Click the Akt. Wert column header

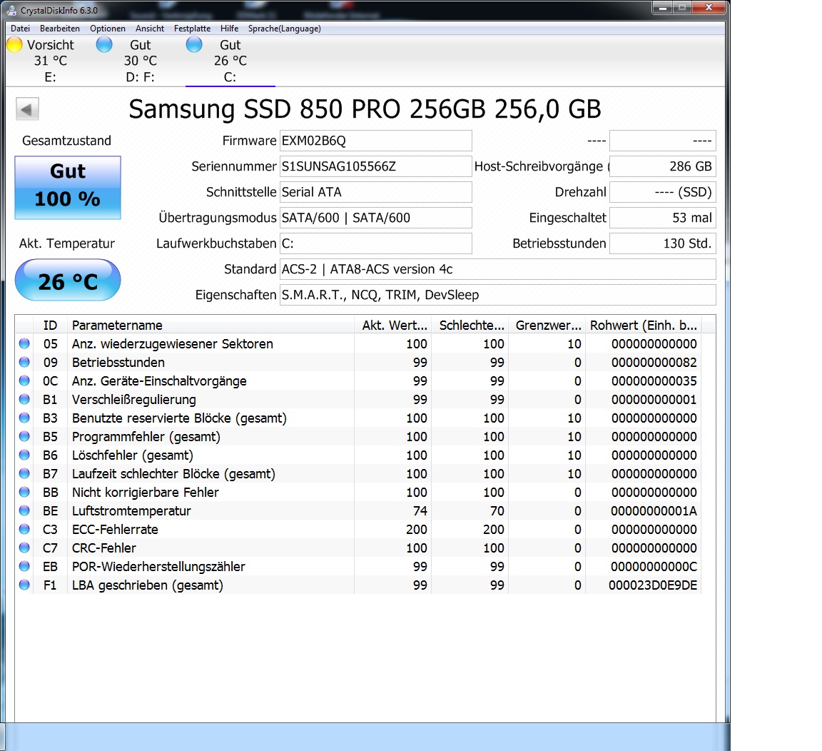click(x=392, y=325)
